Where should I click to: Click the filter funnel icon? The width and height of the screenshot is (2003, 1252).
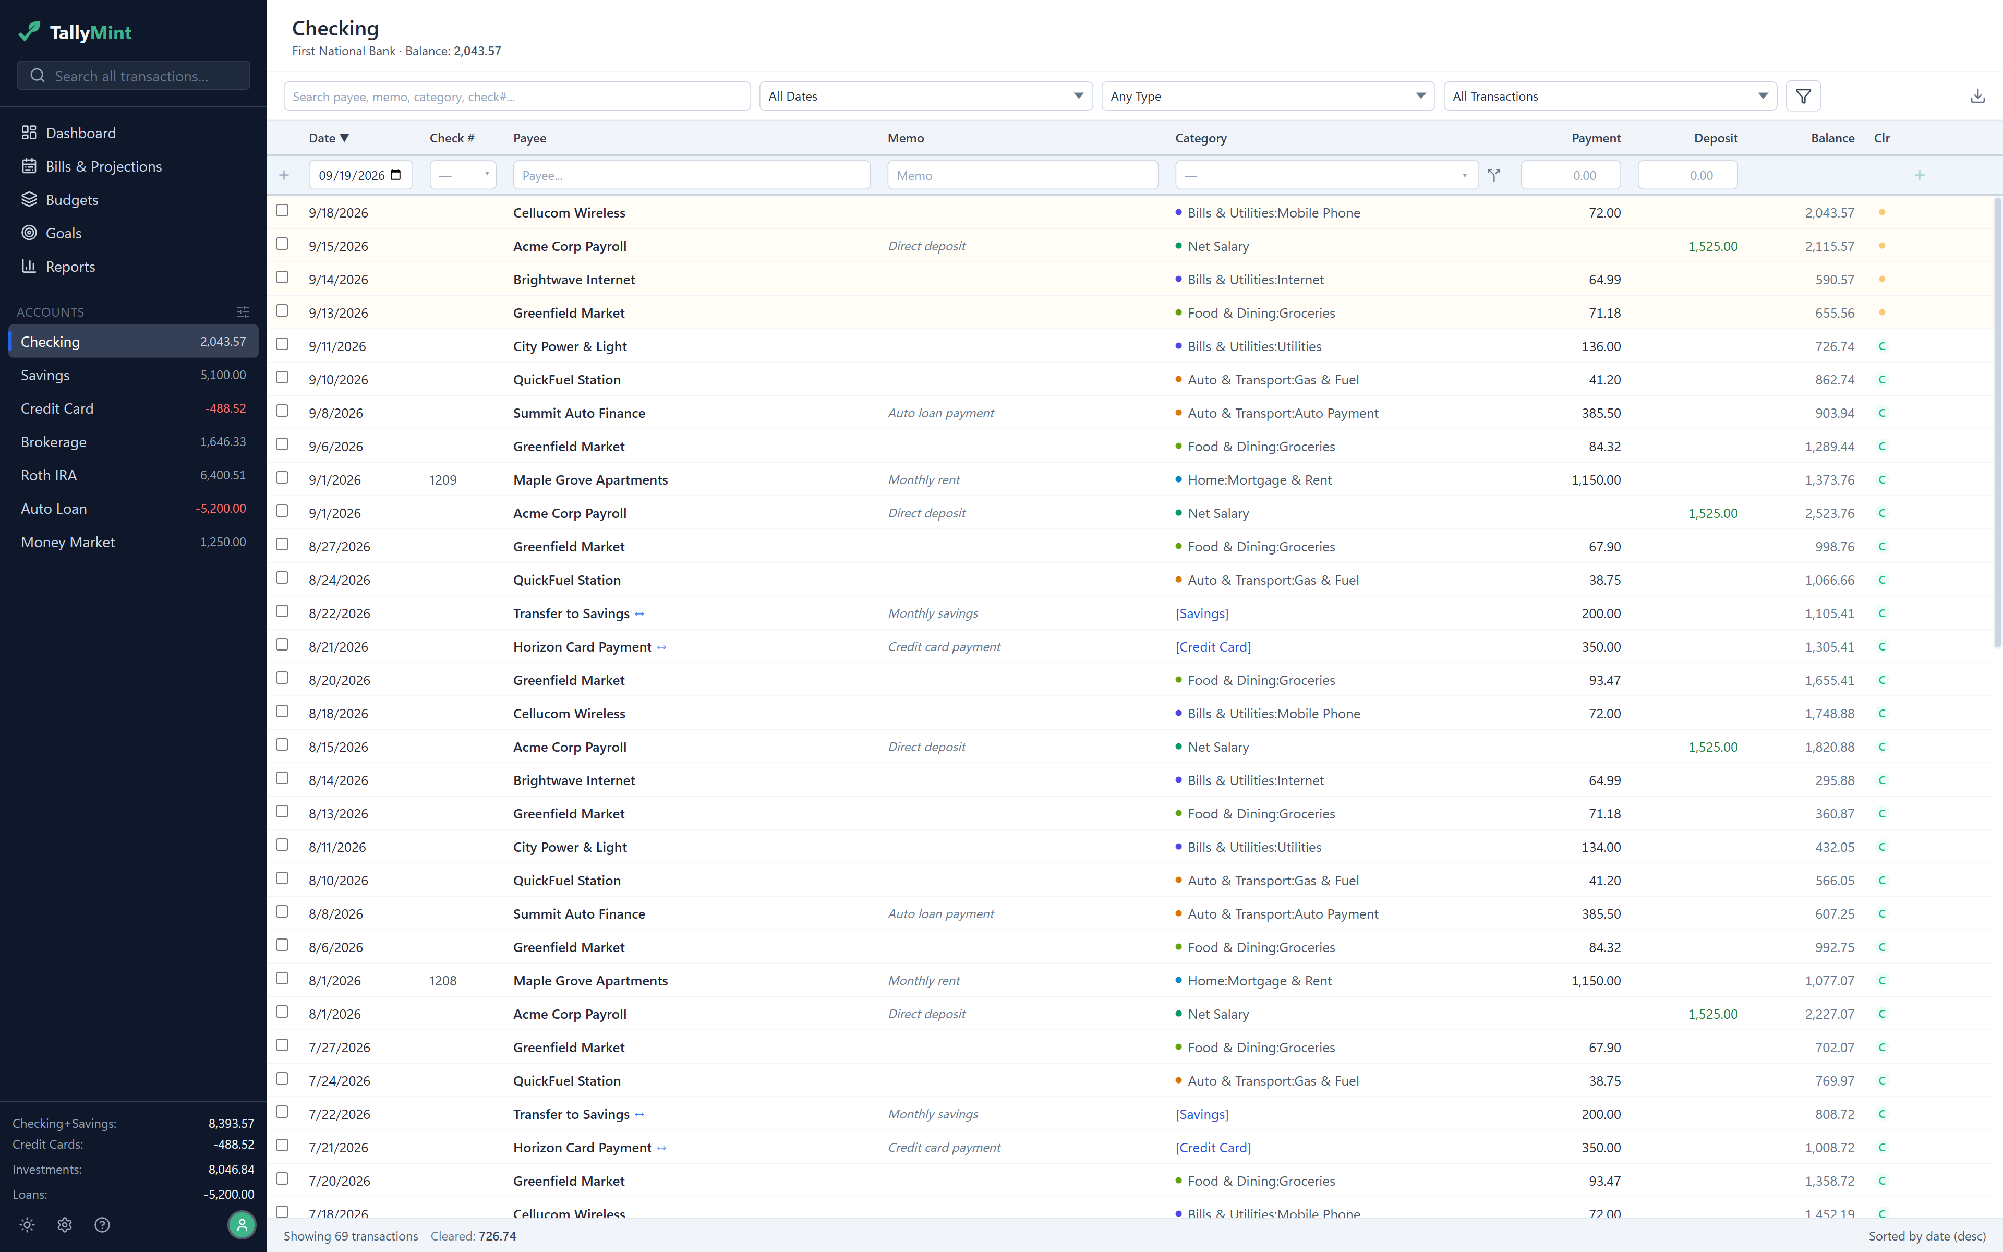(1803, 96)
